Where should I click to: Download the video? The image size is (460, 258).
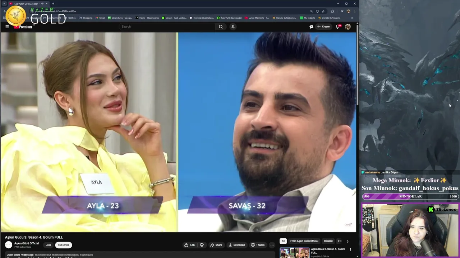click(236, 245)
